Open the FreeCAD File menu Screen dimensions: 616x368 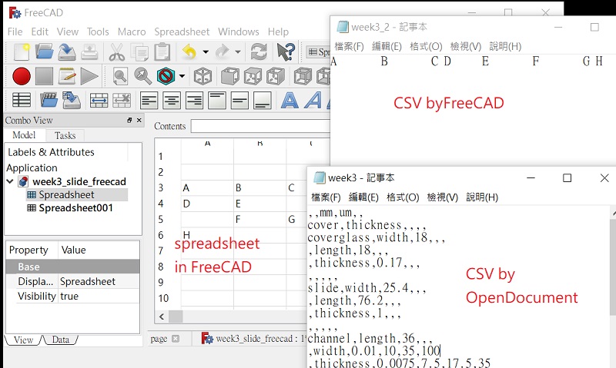15,31
